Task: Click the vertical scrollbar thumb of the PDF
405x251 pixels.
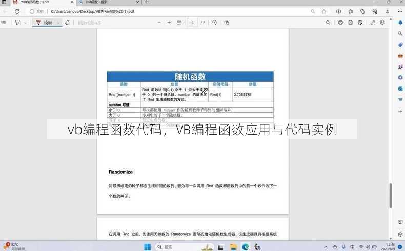Action: coord(391,196)
